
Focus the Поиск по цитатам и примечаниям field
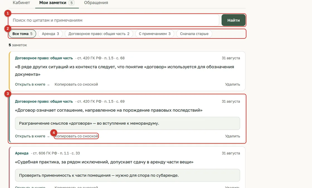[114, 20]
